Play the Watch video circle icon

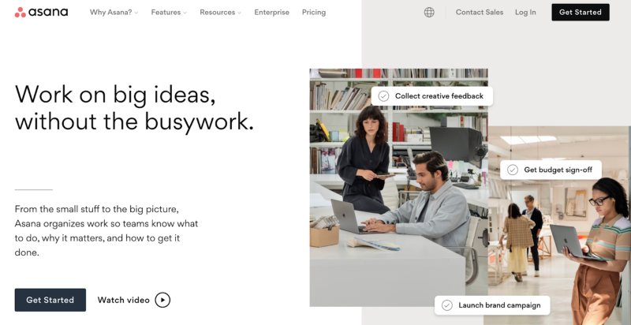[x=162, y=300]
